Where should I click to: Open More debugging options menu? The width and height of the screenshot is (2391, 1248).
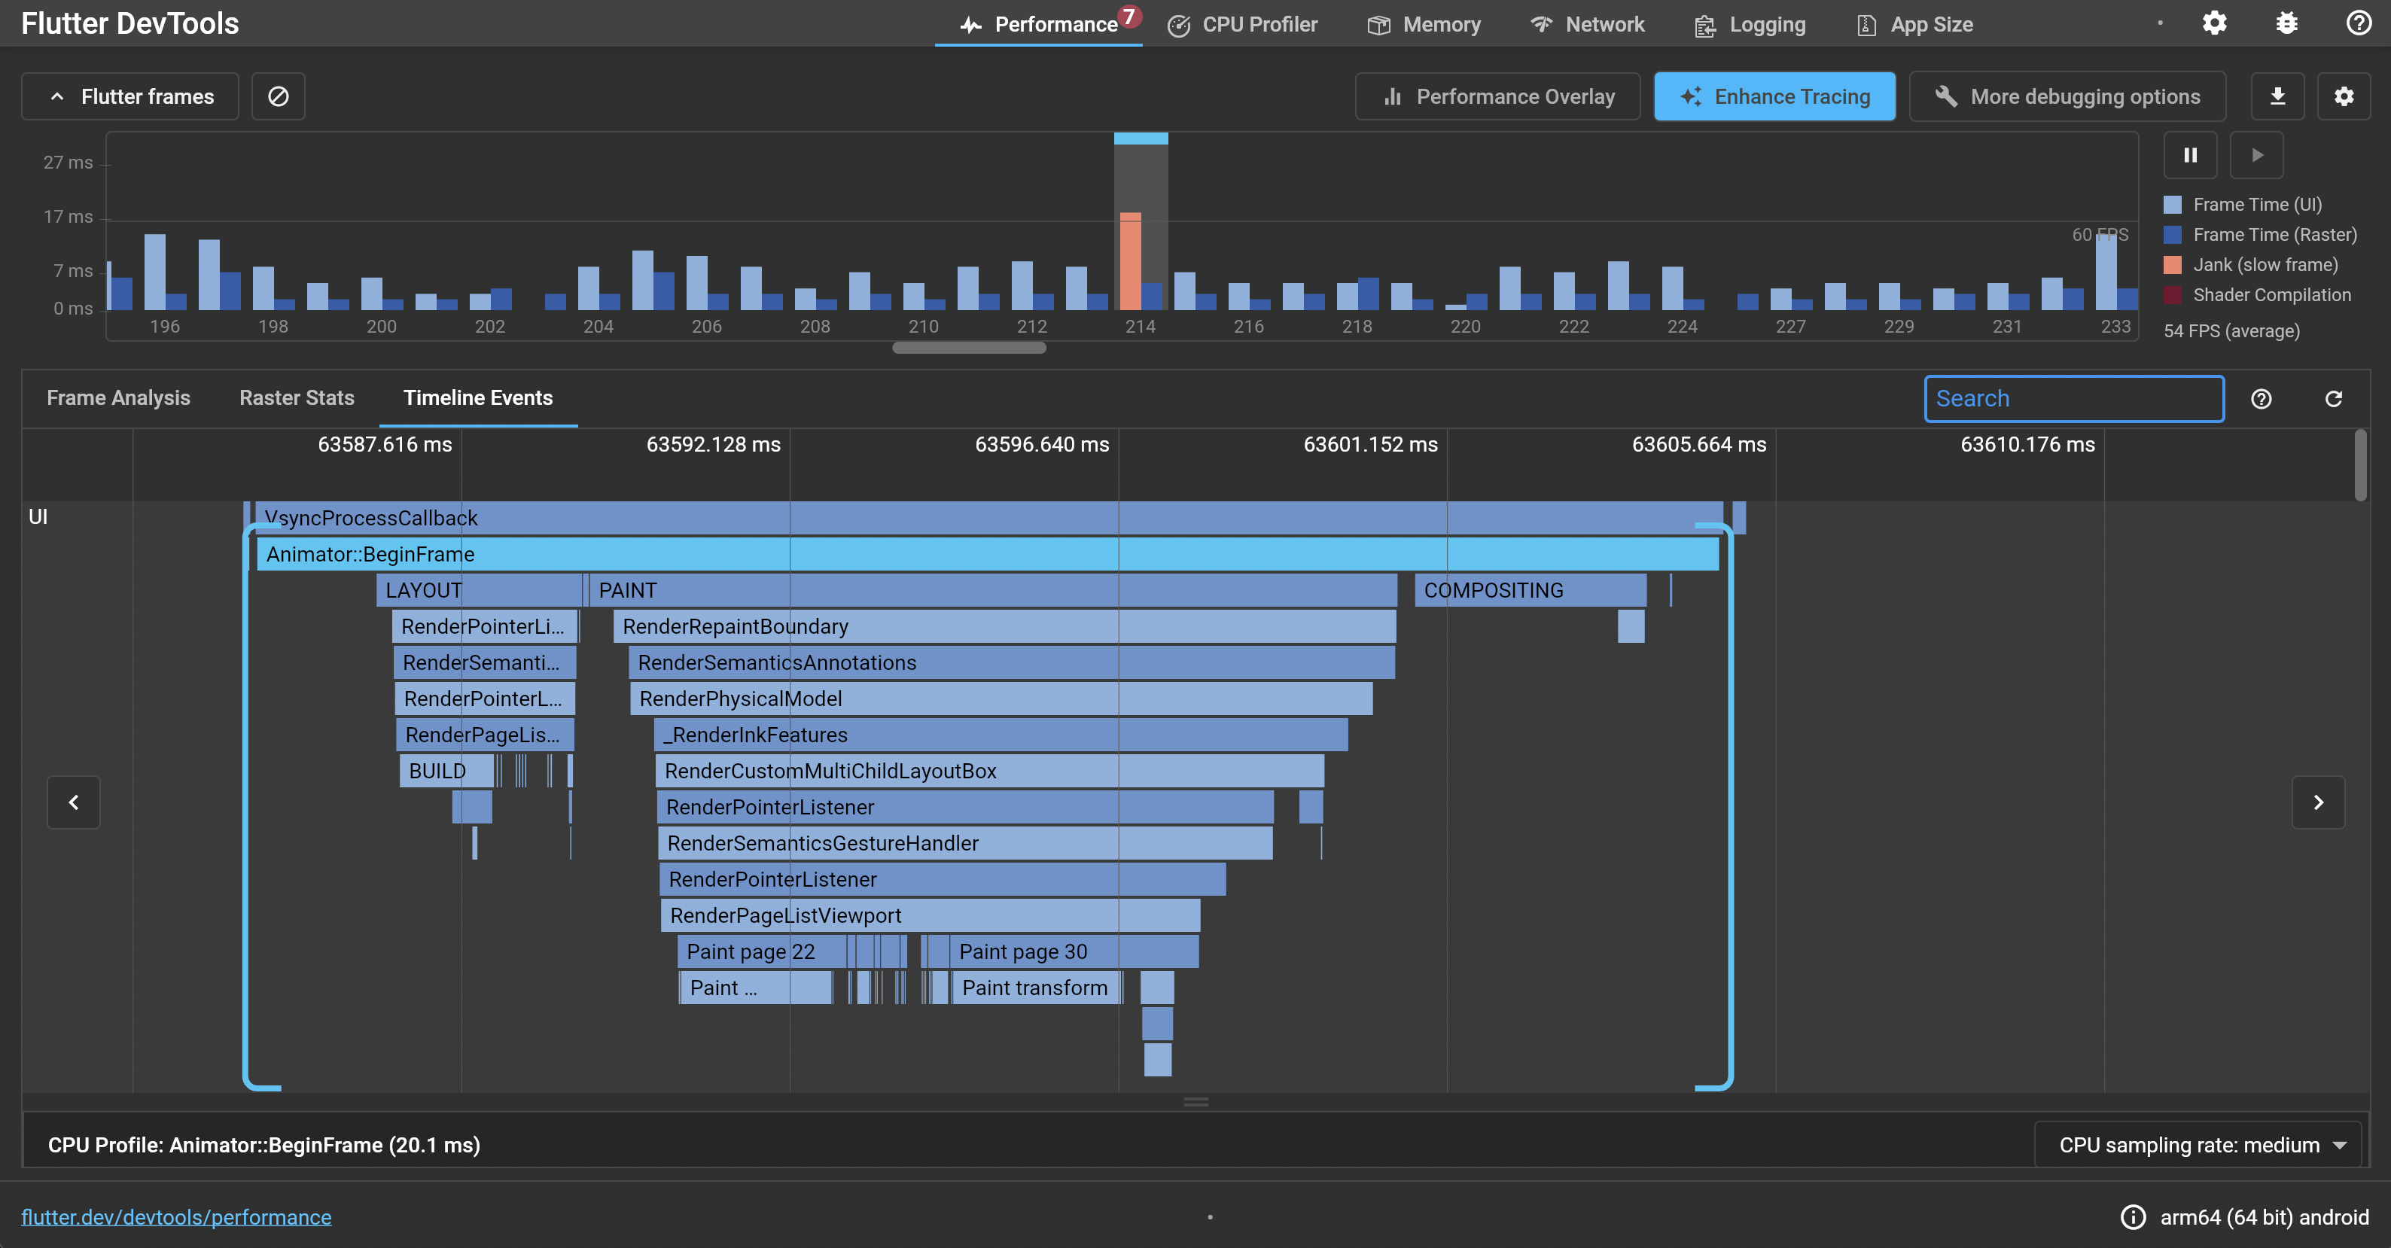(x=2067, y=96)
